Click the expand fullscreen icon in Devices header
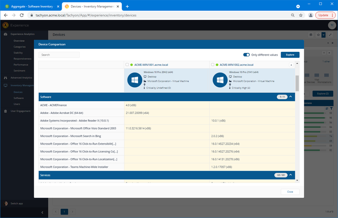 330,35
